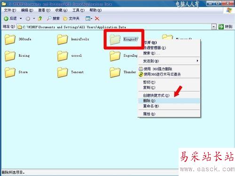Expand the Back history dropdown arrow

pos(21,19)
